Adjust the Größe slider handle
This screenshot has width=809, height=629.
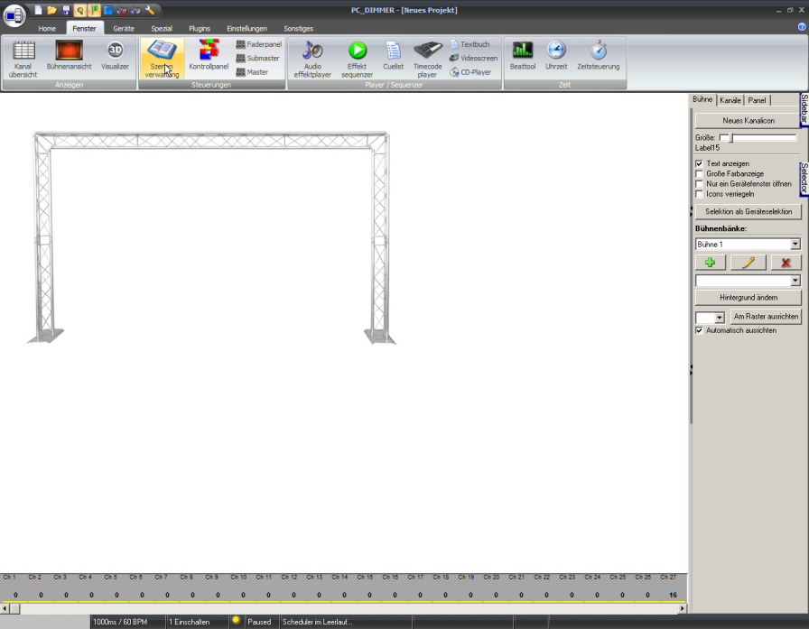tap(731, 138)
